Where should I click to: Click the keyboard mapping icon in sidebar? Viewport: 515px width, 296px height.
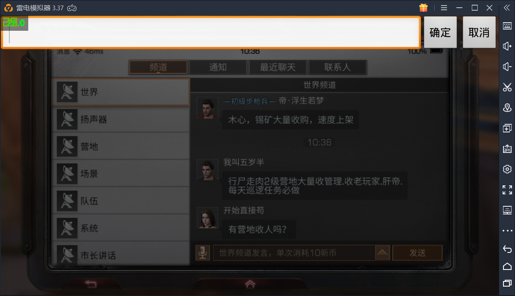[x=507, y=26]
